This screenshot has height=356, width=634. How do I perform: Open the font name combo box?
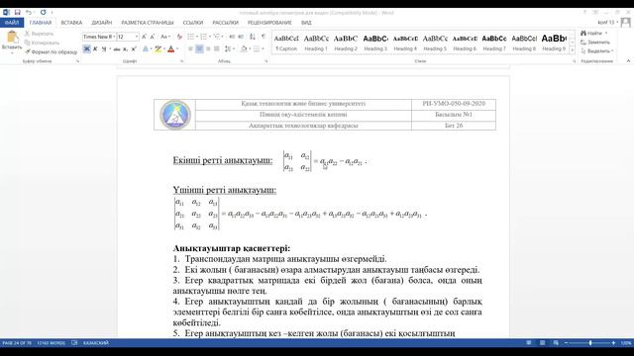pyautogui.click(x=99, y=37)
